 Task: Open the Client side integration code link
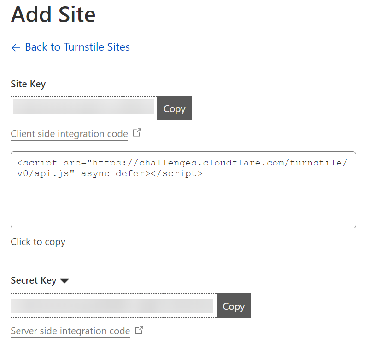click(x=69, y=134)
